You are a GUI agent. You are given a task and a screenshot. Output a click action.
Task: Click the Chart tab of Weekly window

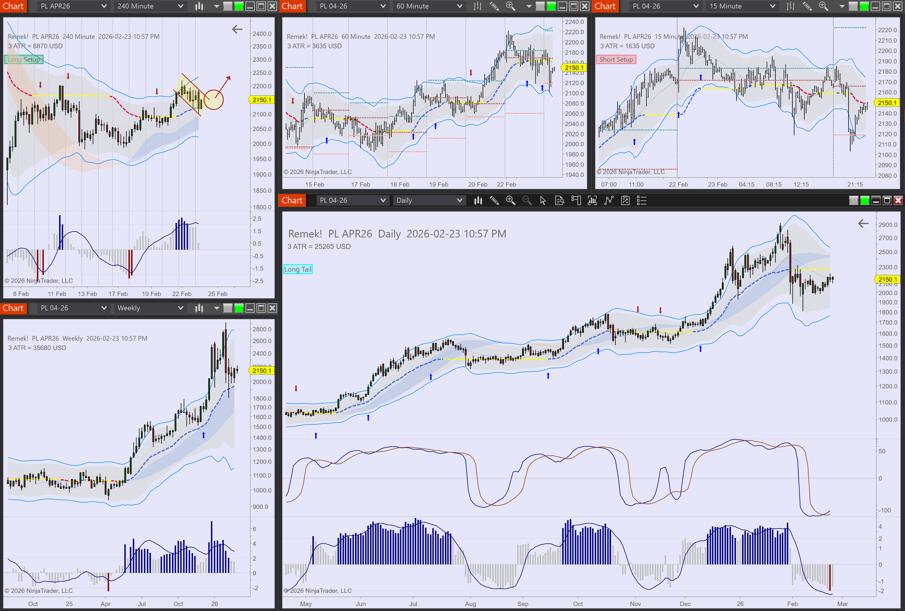(x=13, y=308)
